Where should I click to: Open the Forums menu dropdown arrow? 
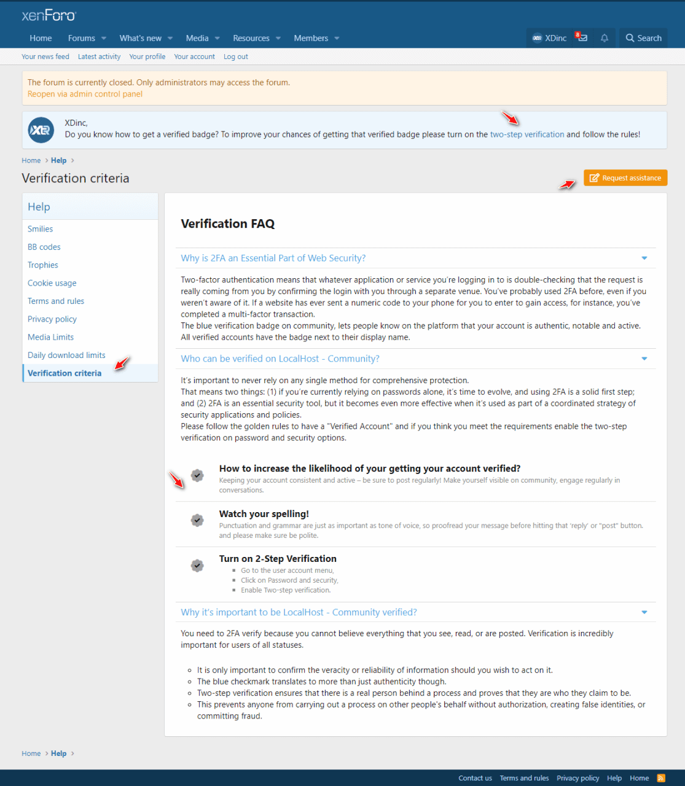[x=104, y=38]
